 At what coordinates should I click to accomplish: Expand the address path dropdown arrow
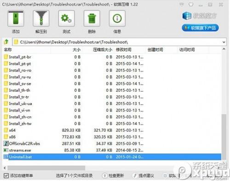[224, 42]
